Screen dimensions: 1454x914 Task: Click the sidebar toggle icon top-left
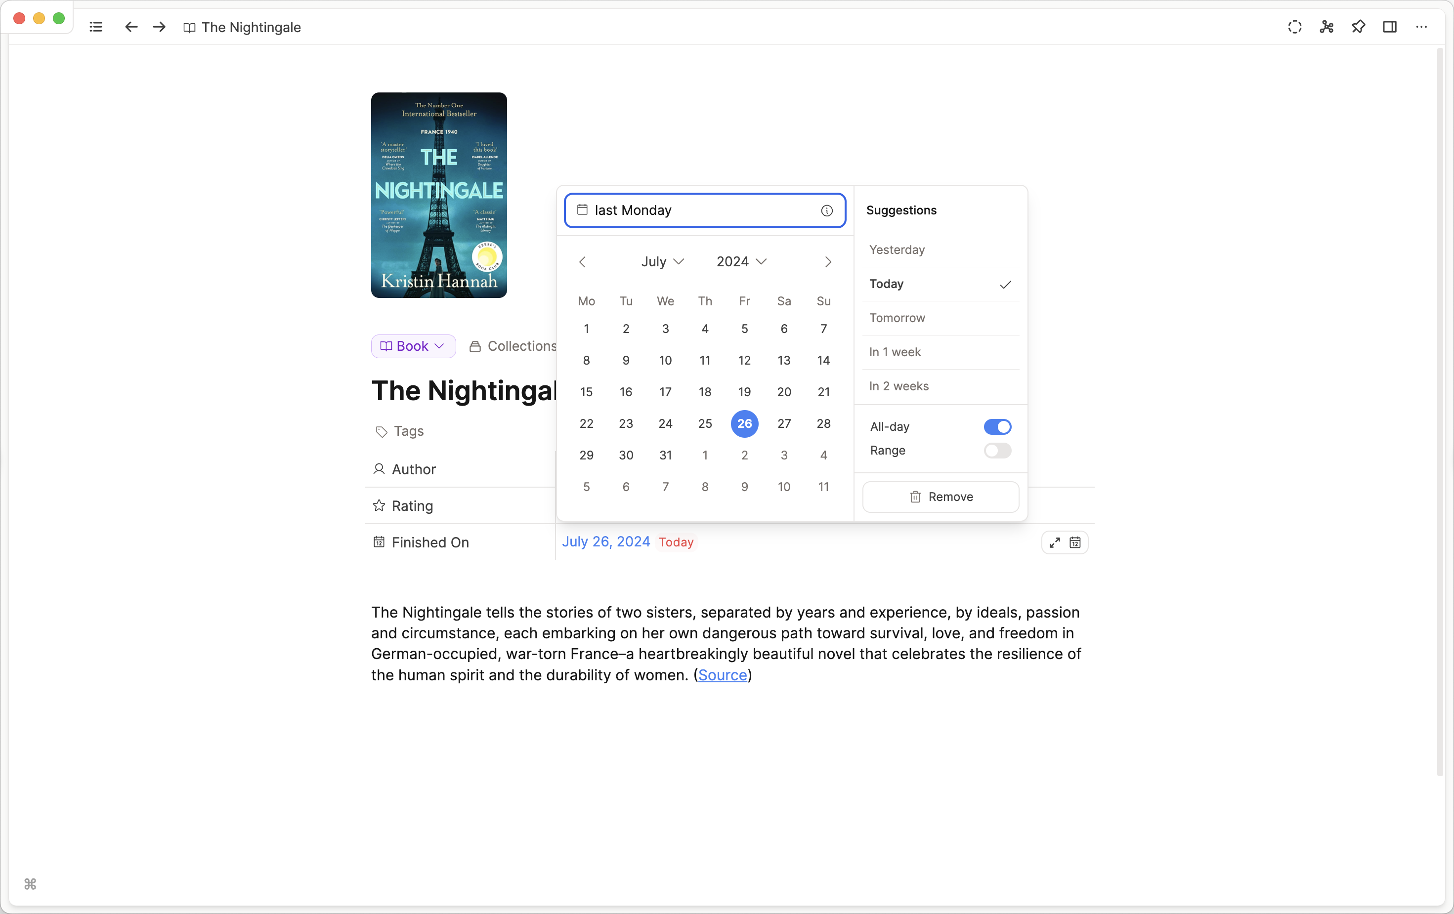(x=97, y=27)
